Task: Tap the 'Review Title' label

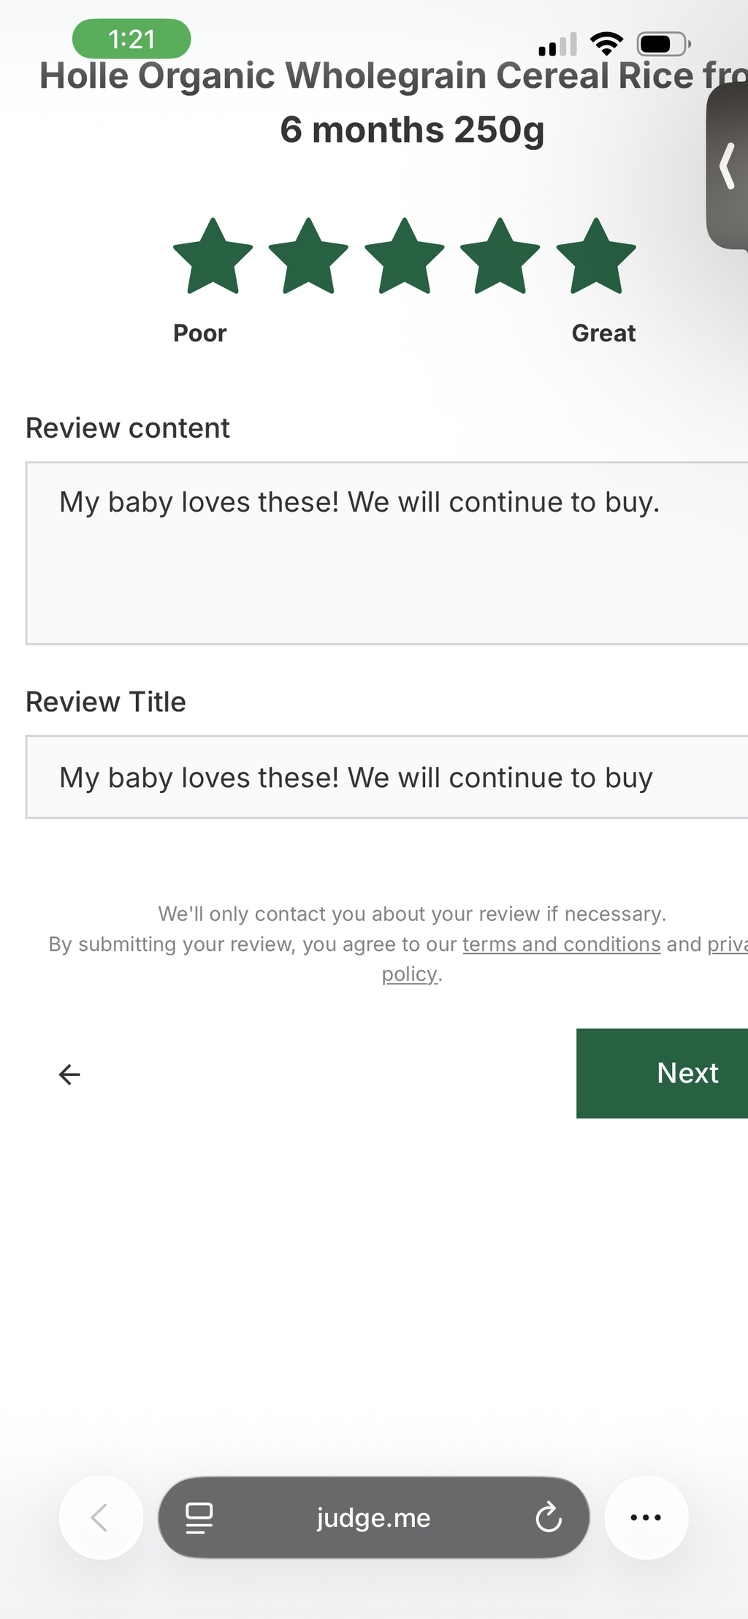Action: click(106, 702)
